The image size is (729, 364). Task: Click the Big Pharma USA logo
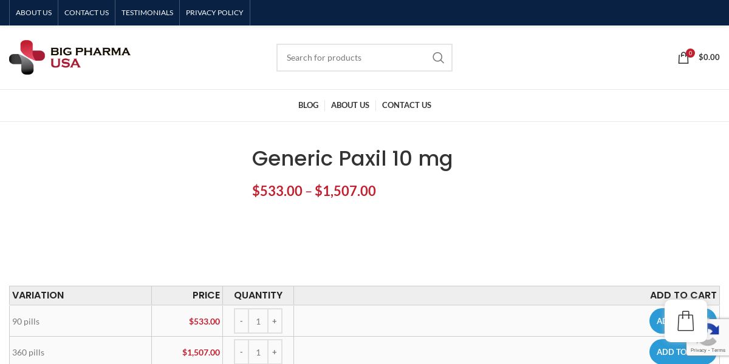click(x=70, y=57)
